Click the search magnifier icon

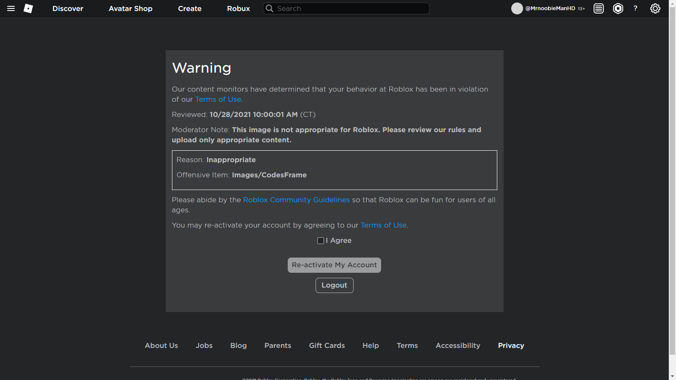(x=270, y=8)
